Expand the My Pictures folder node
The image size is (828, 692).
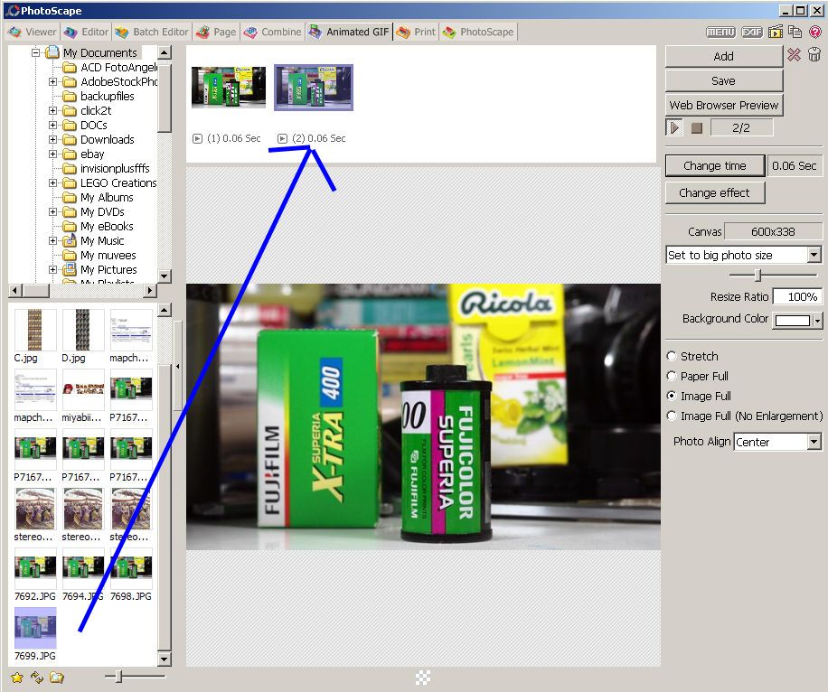pos(52,270)
